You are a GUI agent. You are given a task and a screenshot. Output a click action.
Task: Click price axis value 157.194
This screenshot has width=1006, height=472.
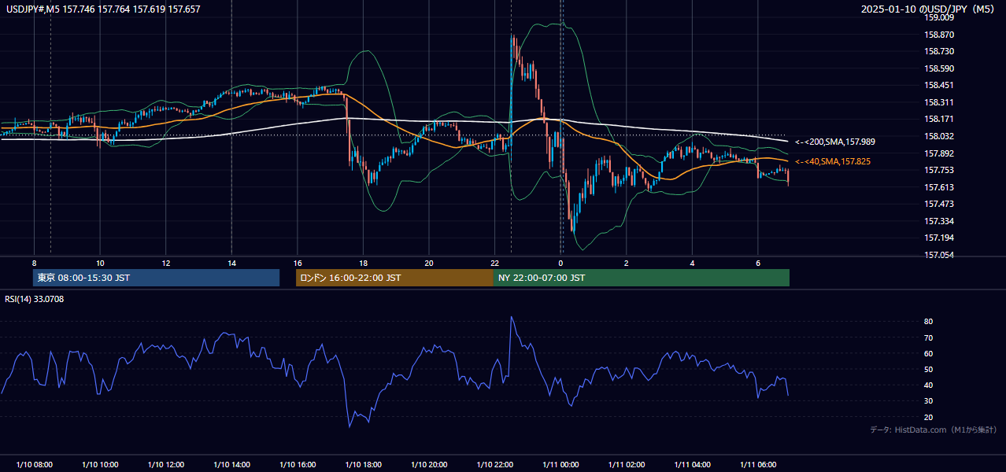(938, 238)
